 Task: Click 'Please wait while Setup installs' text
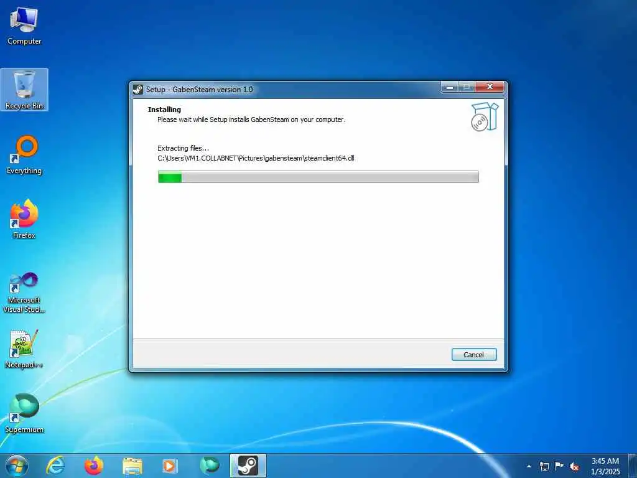(251, 119)
